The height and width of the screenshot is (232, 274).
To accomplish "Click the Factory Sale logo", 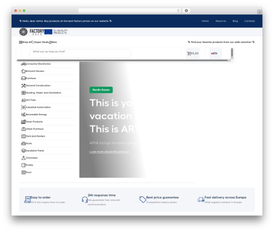I will (32, 32).
